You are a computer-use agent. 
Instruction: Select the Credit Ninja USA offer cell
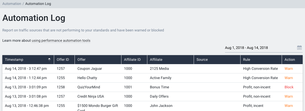(98, 97)
